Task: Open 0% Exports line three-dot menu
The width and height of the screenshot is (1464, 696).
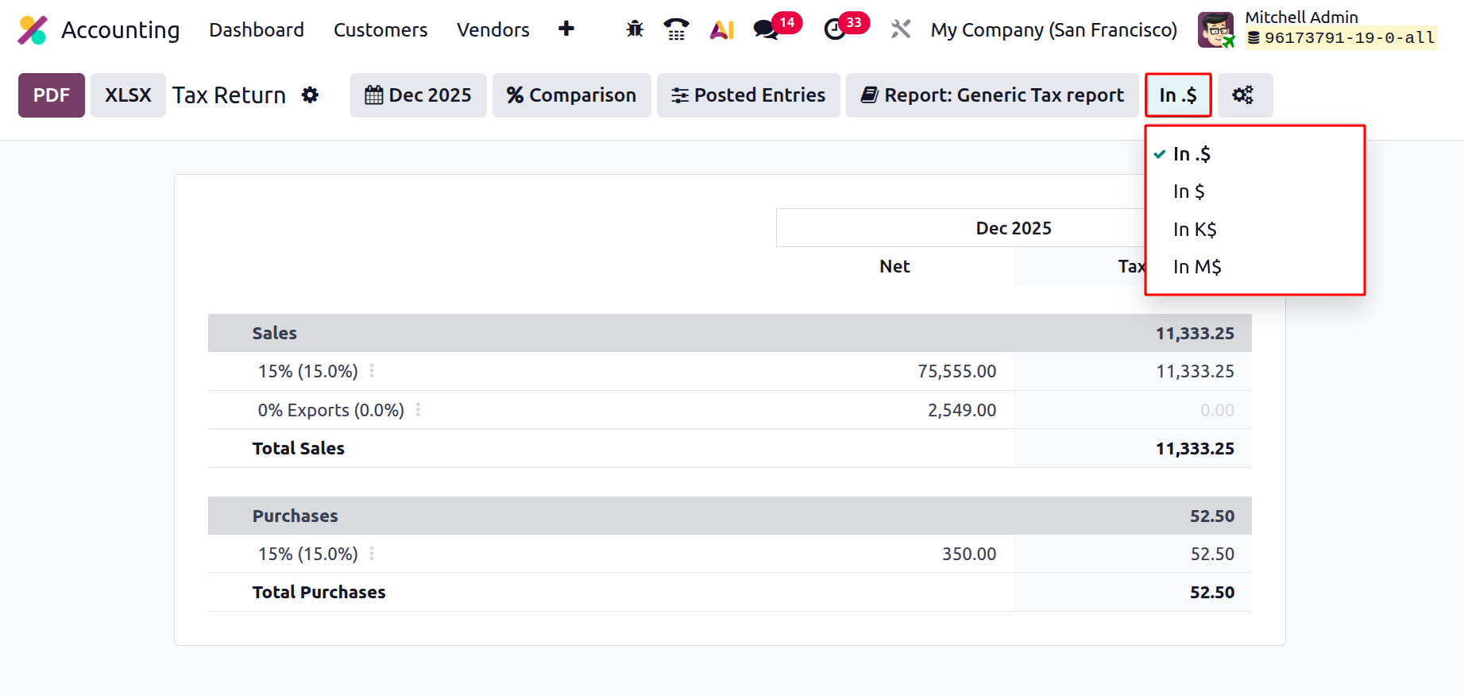Action: [x=418, y=410]
